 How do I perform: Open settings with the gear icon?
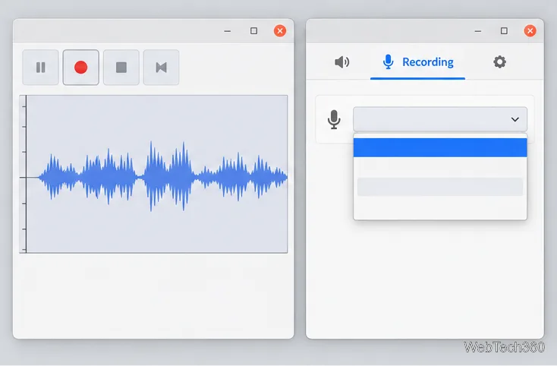point(499,62)
